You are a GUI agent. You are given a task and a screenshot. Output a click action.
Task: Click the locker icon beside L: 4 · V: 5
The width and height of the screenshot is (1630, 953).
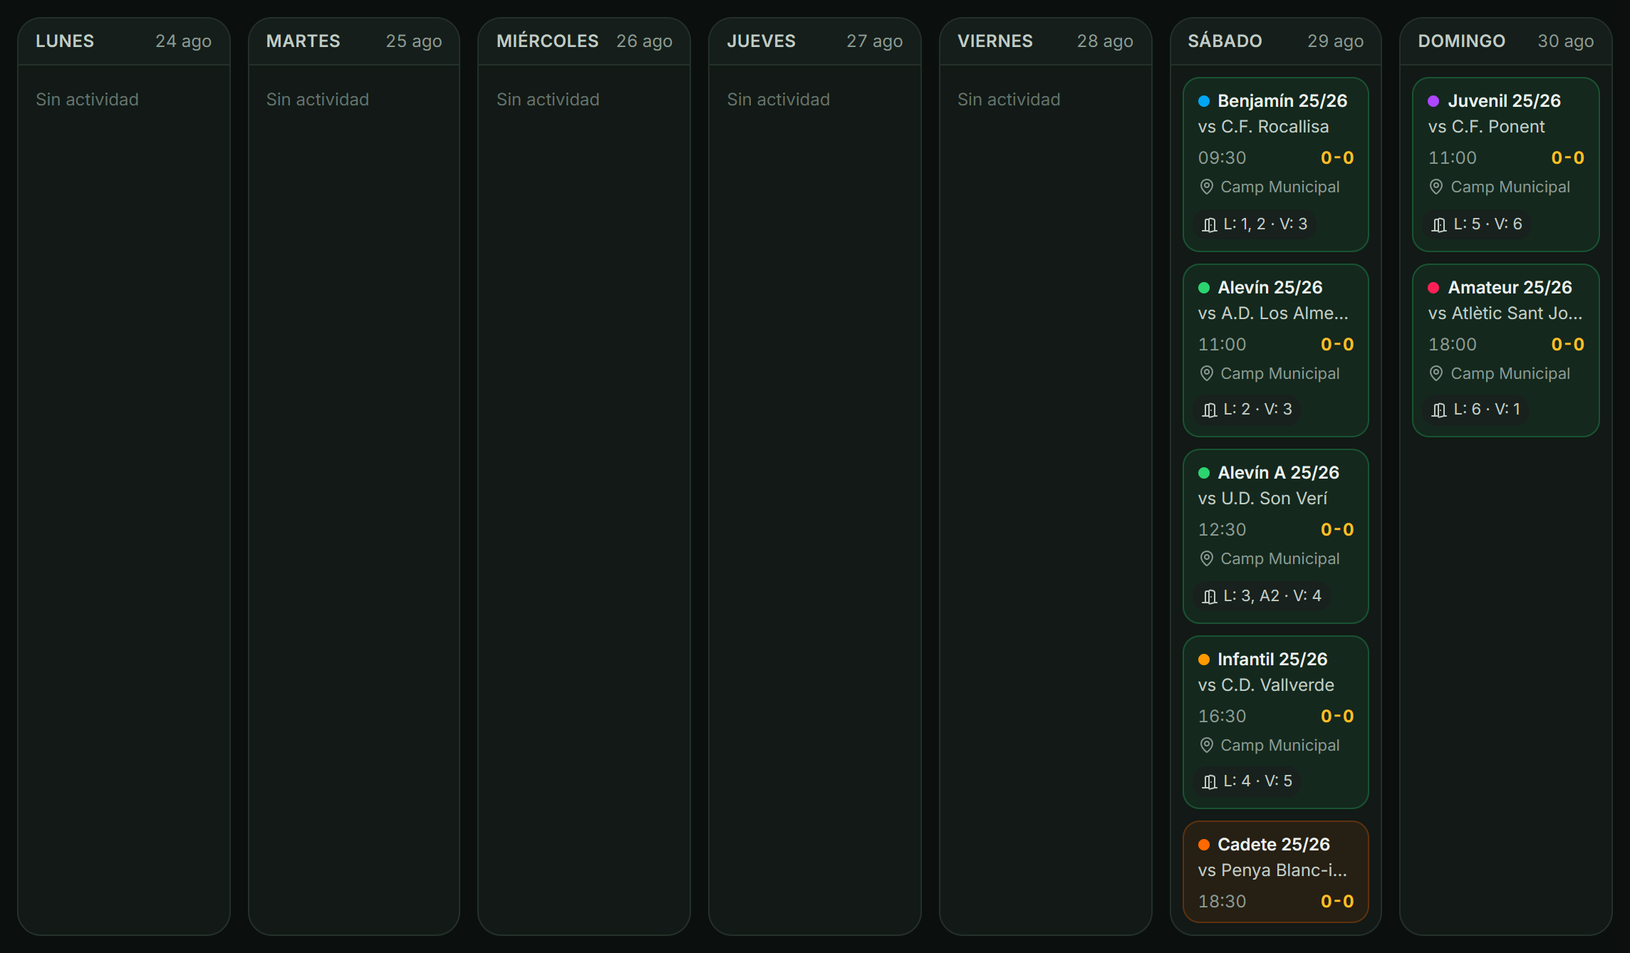pyautogui.click(x=1209, y=781)
